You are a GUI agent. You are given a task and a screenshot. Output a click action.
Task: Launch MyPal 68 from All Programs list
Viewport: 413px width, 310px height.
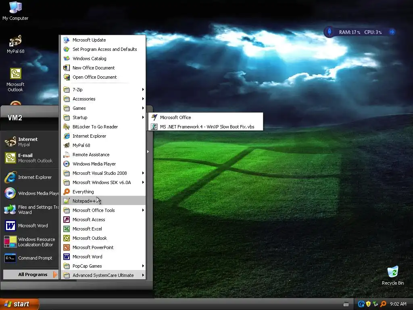[103, 145]
